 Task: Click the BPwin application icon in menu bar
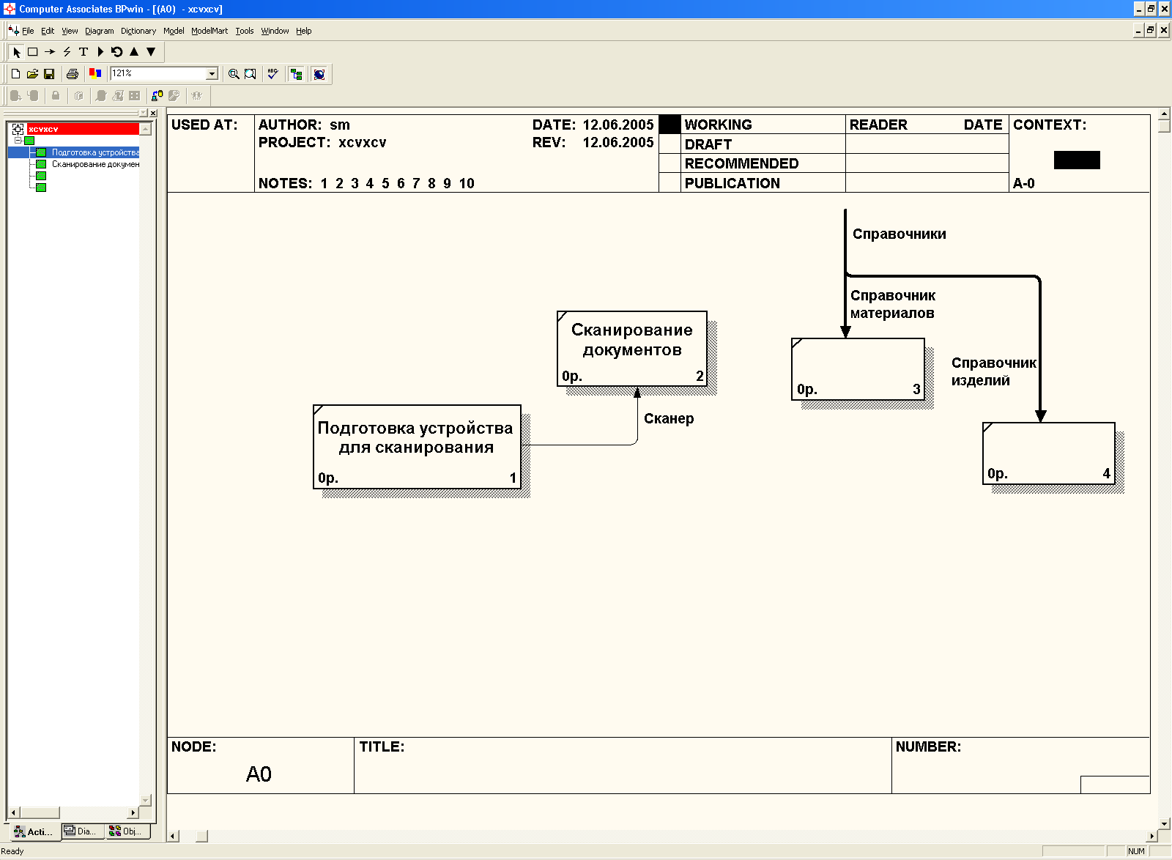click(12, 31)
